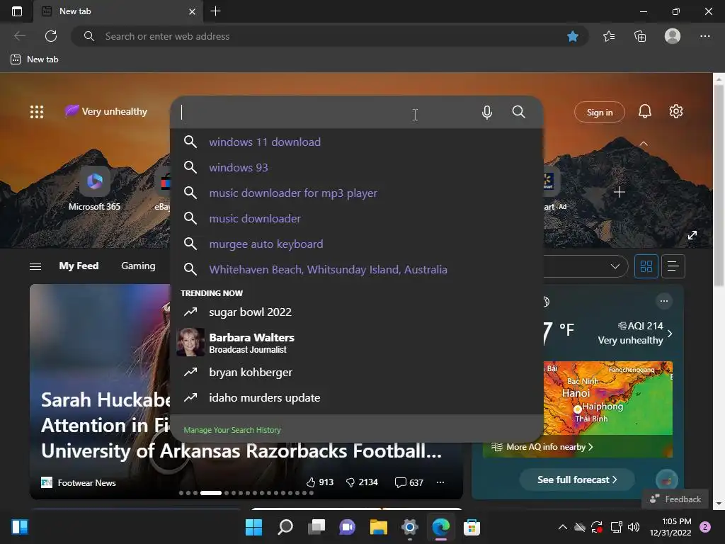Viewport: 725px width, 544px height.
Task: Open weather card more options
Action: [664, 301]
